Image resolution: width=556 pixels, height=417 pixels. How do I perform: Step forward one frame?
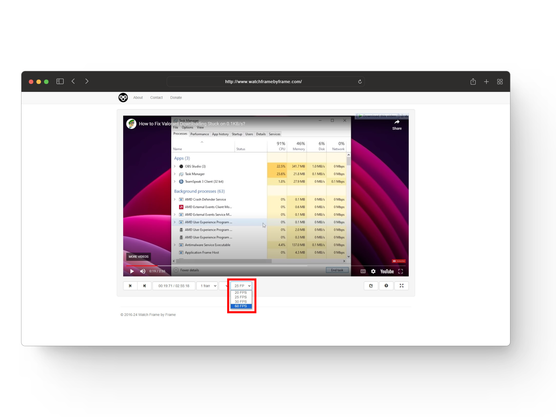144,286
